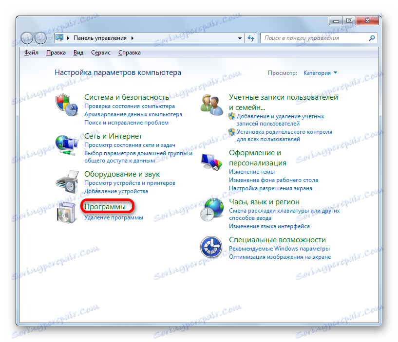Image resolution: width=398 pixels, height=342 pixels.
Task: Click Просмотр состояния сети и задач
Action: [130, 145]
